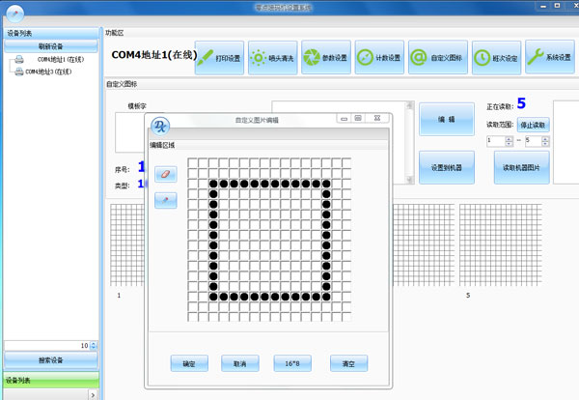Adjust the device count stepper above 搜索设备

94,345
